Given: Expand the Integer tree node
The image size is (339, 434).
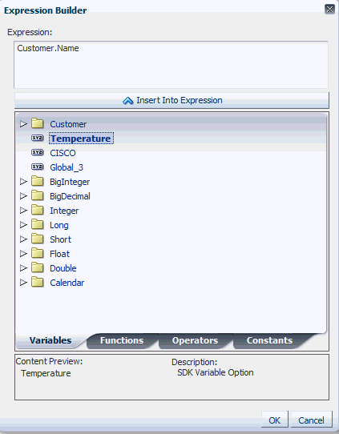Looking at the screenshot, I should [x=23, y=211].
